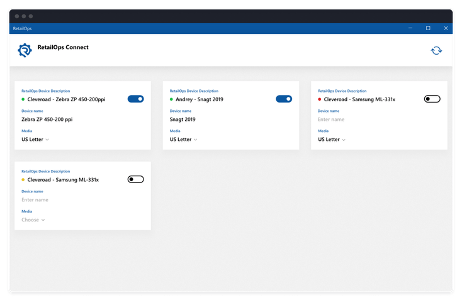Click Enter name field on red-status Samsung card
This screenshot has height=302, width=462.
click(379, 120)
